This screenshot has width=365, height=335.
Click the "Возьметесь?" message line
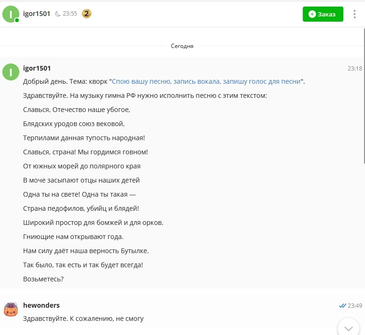click(x=43, y=279)
